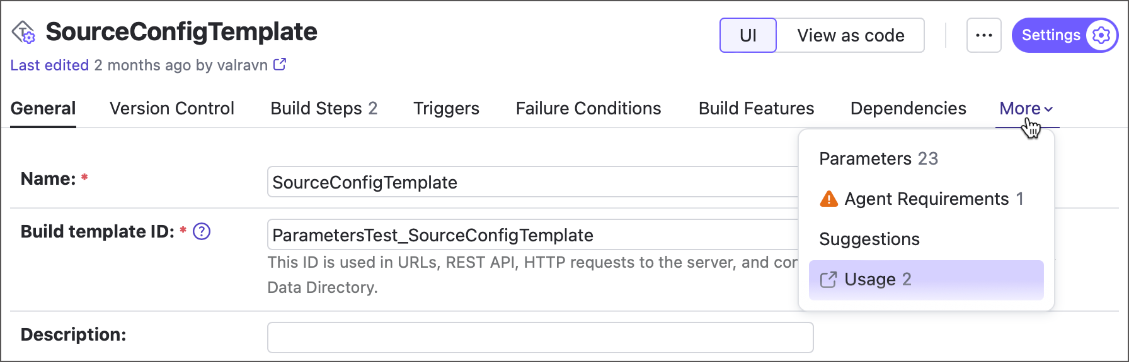Click the Settings gear icon

(x=1101, y=35)
